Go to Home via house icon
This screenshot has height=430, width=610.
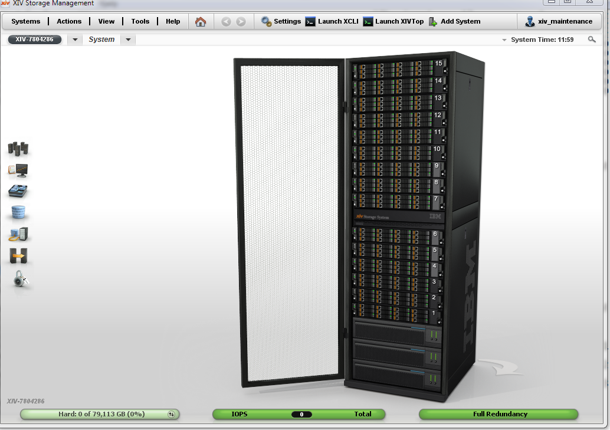tap(201, 22)
